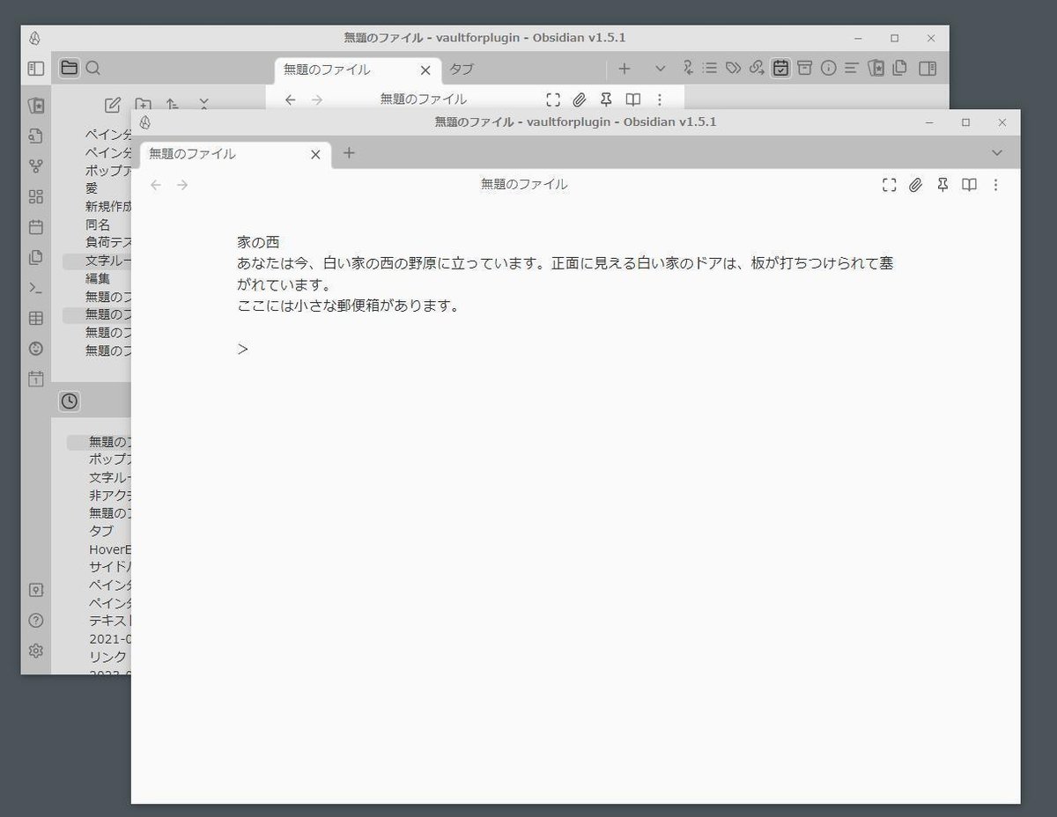The image size is (1057, 817).
Task: Click the smiley emoji ribbon icon
Action: [36, 349]
